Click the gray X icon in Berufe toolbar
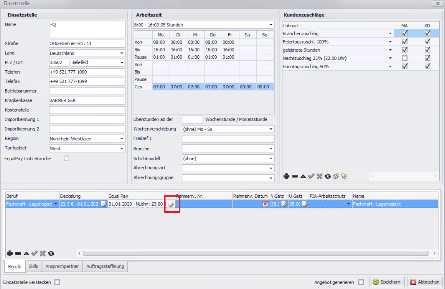 tap(43, 253)
